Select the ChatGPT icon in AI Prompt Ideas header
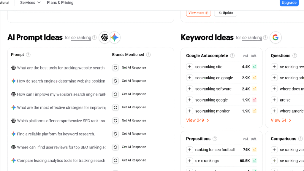 pos(104,37)
